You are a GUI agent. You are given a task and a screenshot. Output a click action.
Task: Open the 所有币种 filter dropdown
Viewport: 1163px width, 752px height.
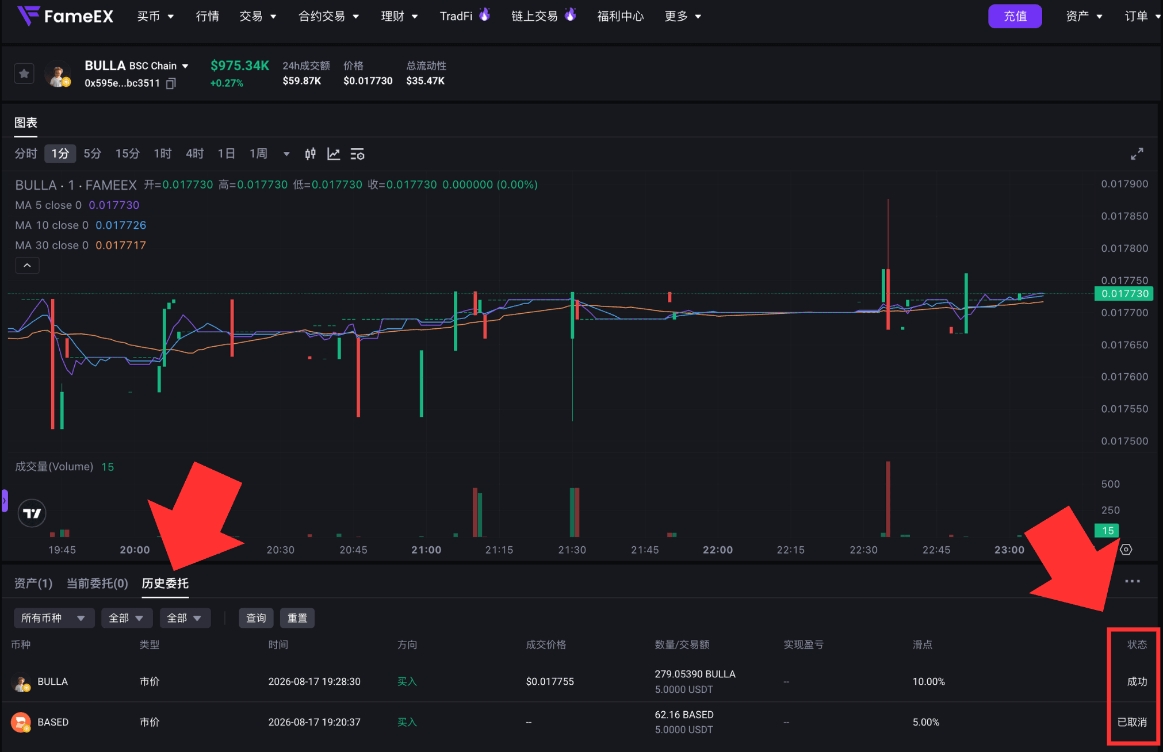click(53, 618)
